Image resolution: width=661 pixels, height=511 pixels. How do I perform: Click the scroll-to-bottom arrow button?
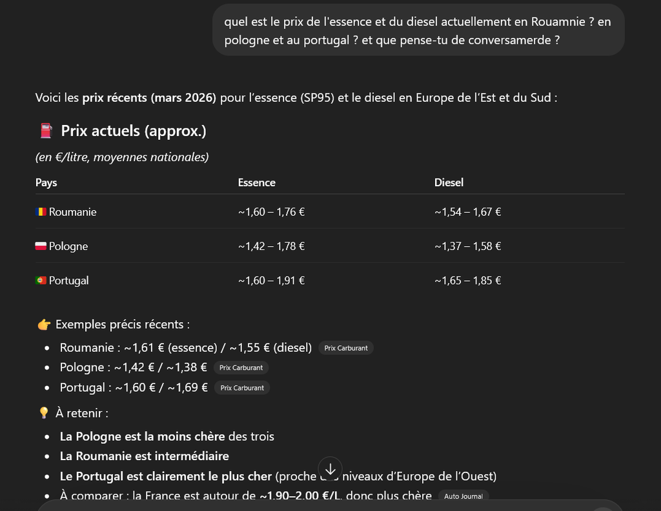point(330,468)
